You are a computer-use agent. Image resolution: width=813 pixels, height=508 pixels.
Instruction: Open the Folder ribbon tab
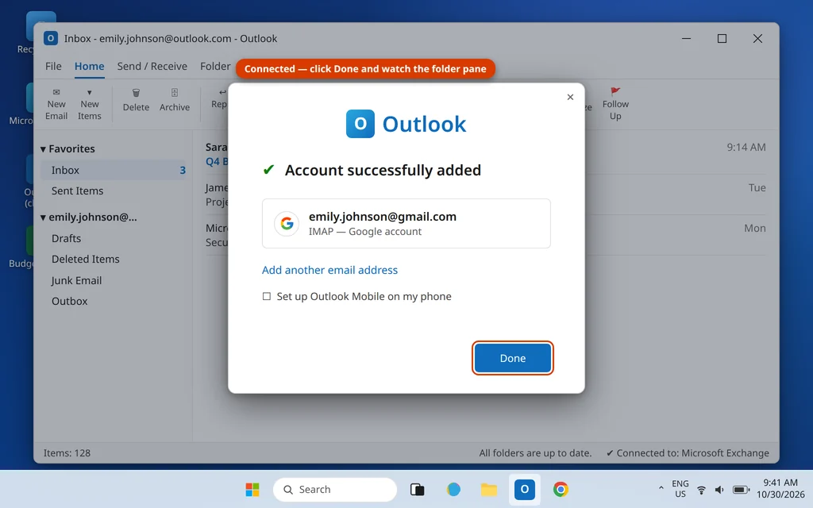pyautogui.click(x=215, y=67)
